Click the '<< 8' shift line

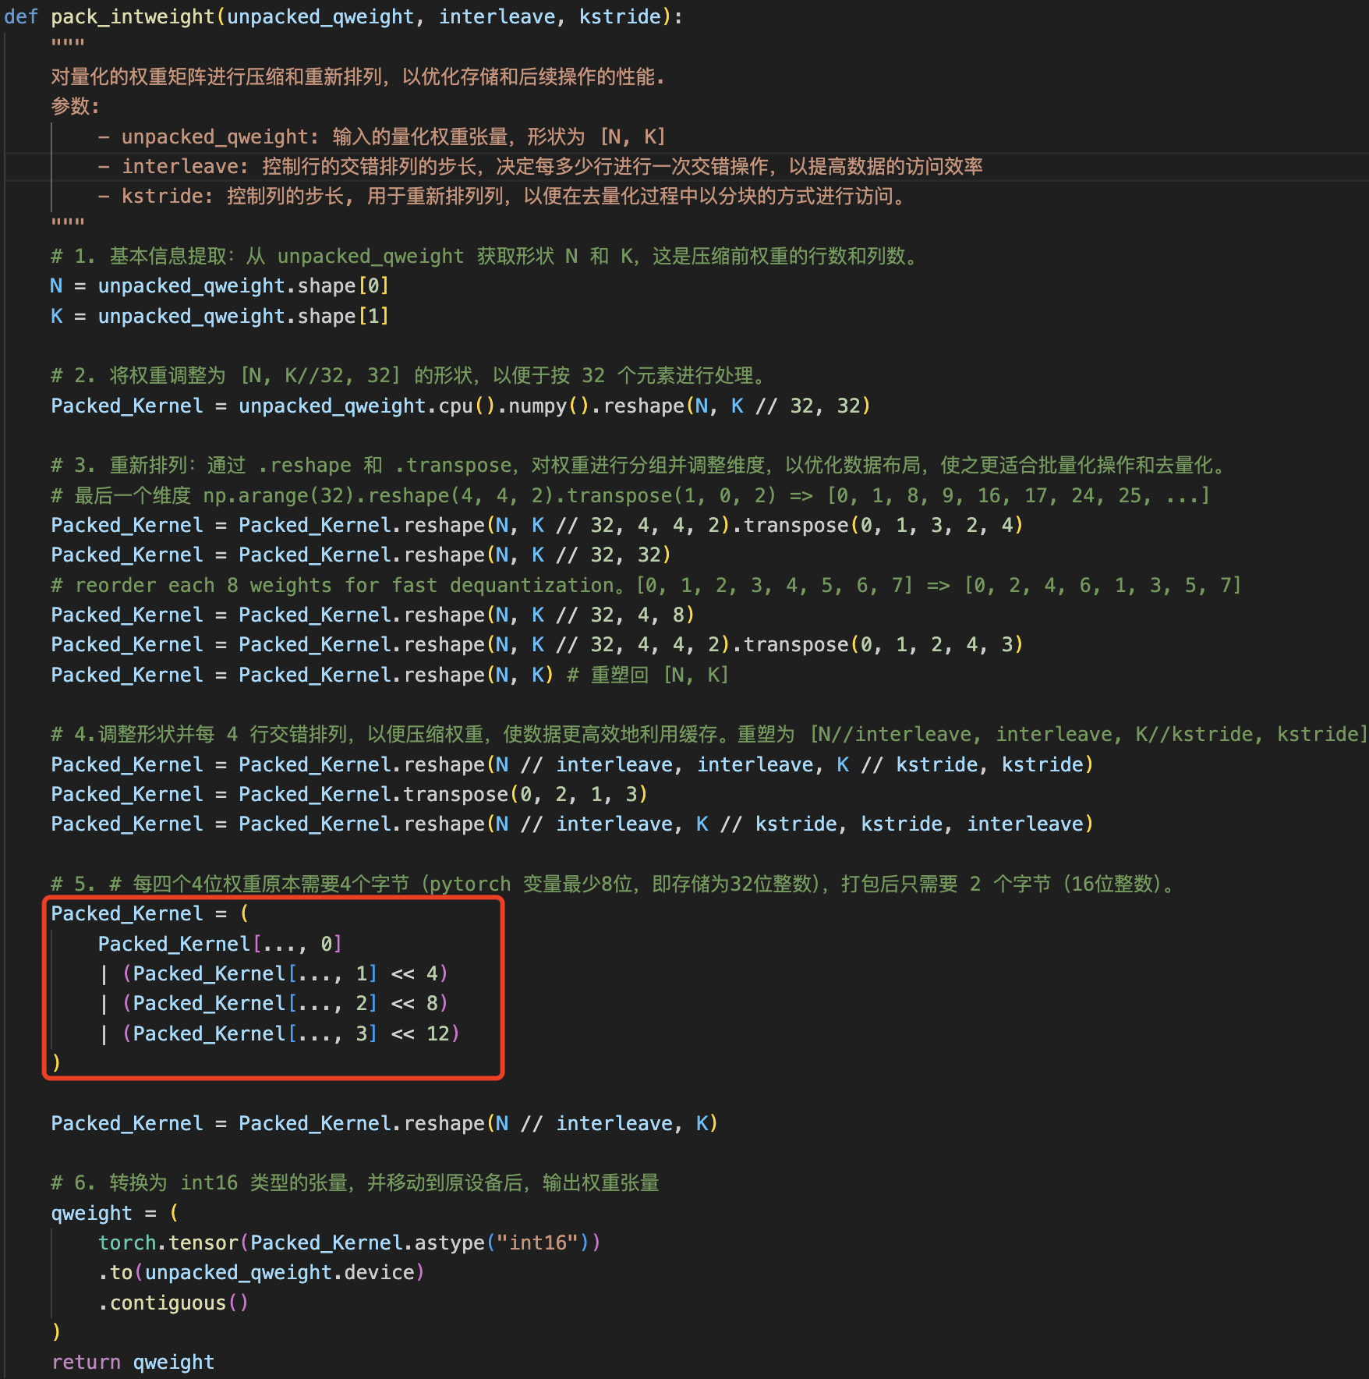click(274, 1003)
